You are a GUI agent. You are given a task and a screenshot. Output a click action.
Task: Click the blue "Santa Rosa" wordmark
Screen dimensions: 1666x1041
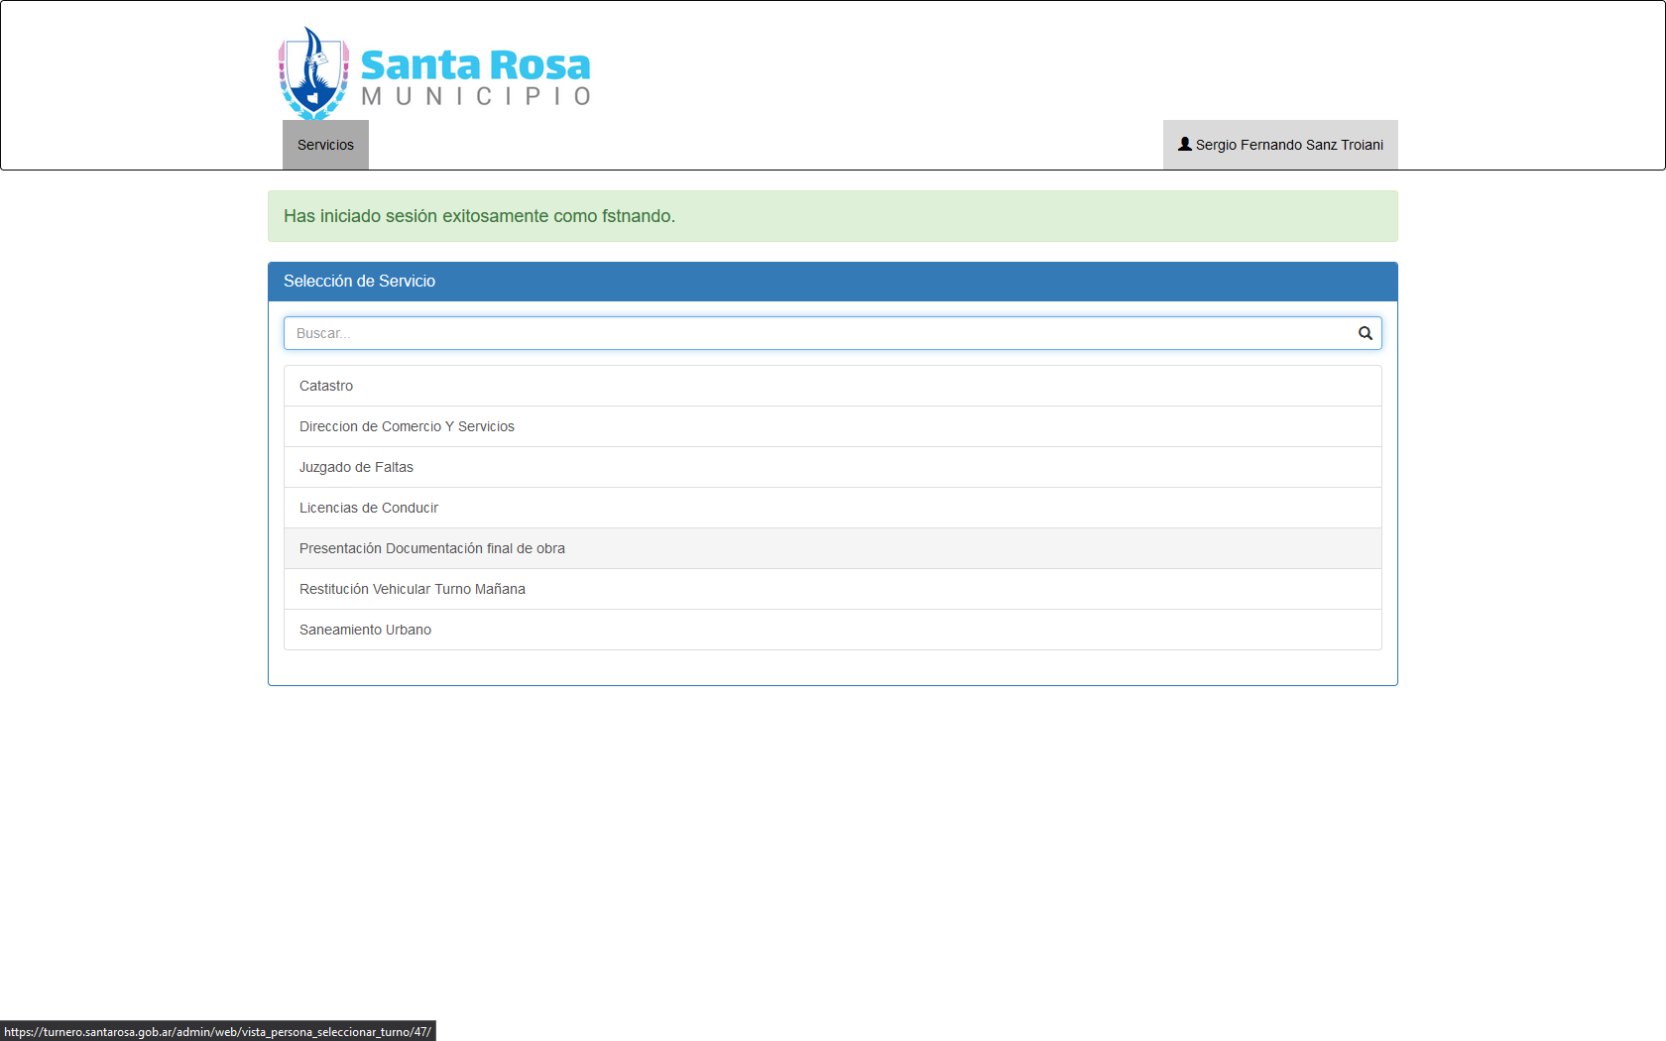point(475,65)
